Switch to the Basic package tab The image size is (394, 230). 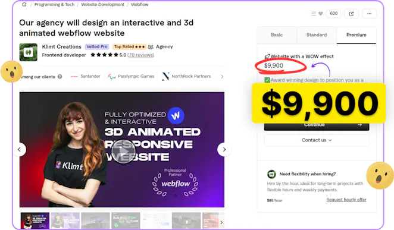coord(277,35)
